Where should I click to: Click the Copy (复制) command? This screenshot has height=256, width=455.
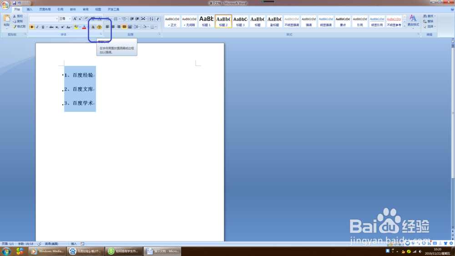(18, 21)
